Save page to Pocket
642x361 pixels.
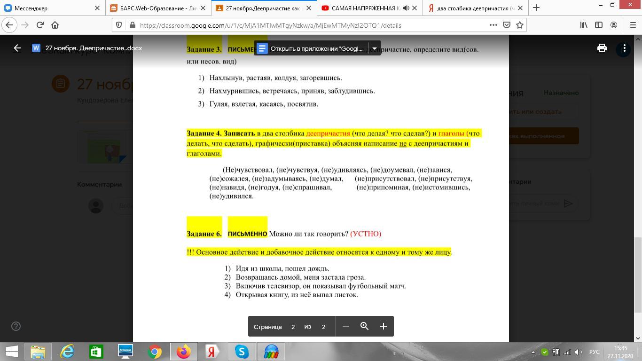507,25
